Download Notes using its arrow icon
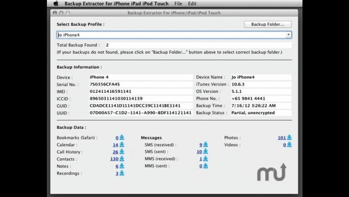The width and height of the screenshot is (349, 197). 122,166
